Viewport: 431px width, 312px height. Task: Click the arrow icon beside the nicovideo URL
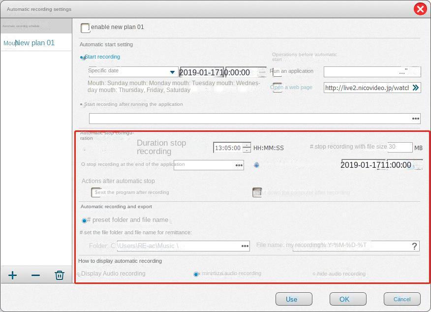pyautogui.click(x=415, y=88)
